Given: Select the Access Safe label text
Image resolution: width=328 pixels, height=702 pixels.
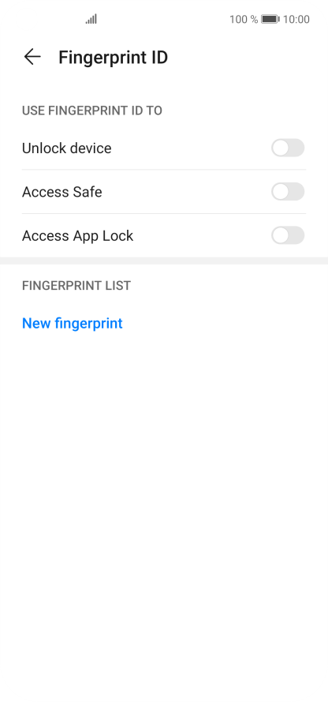Looking at the screenshot, I should point(62,192).
